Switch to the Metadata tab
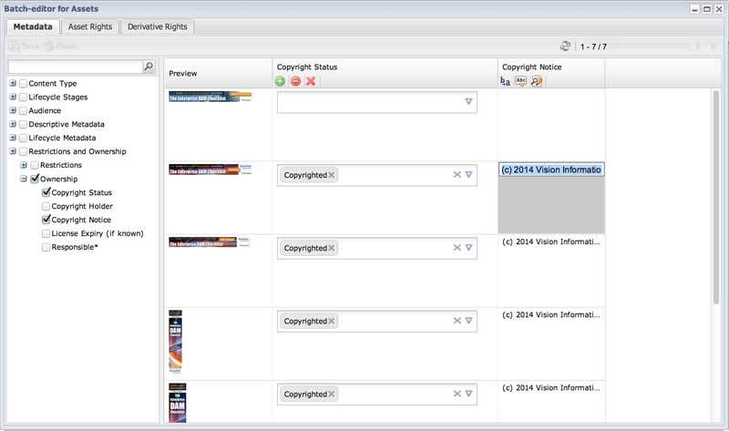 coord(33,27)
